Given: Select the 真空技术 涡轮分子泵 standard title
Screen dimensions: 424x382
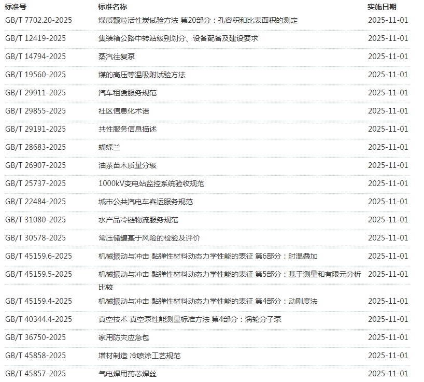Looking at the screenshot, I should [189, 319].
